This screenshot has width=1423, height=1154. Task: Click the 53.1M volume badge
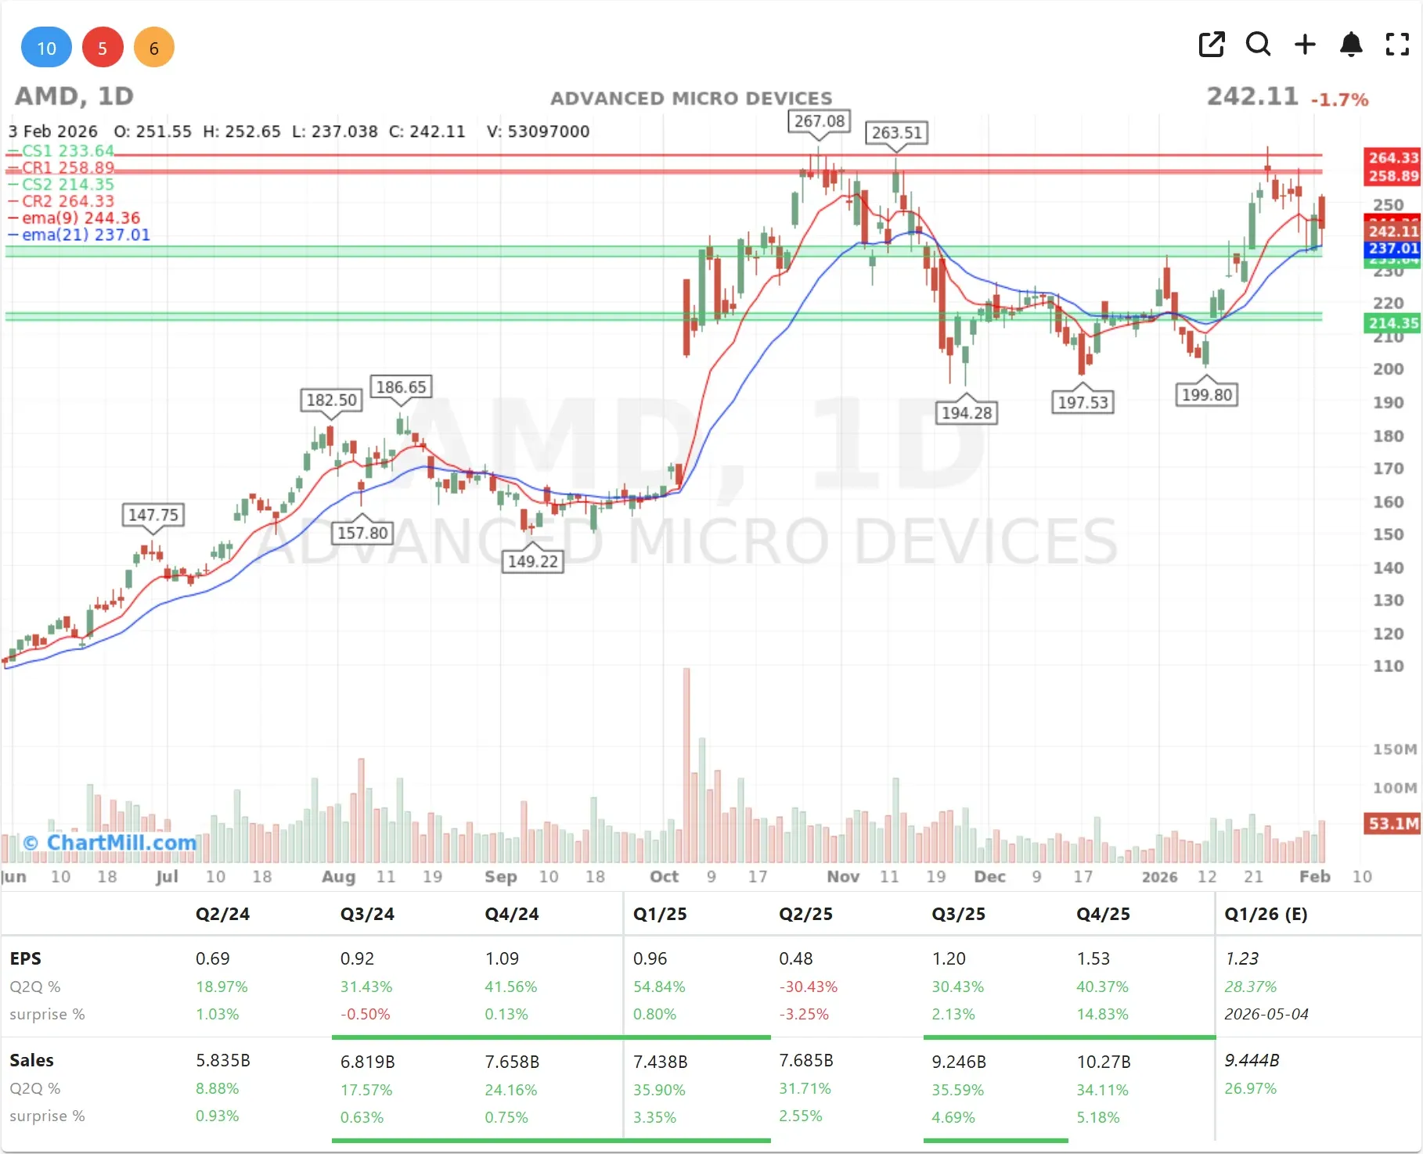point(1391,823)
